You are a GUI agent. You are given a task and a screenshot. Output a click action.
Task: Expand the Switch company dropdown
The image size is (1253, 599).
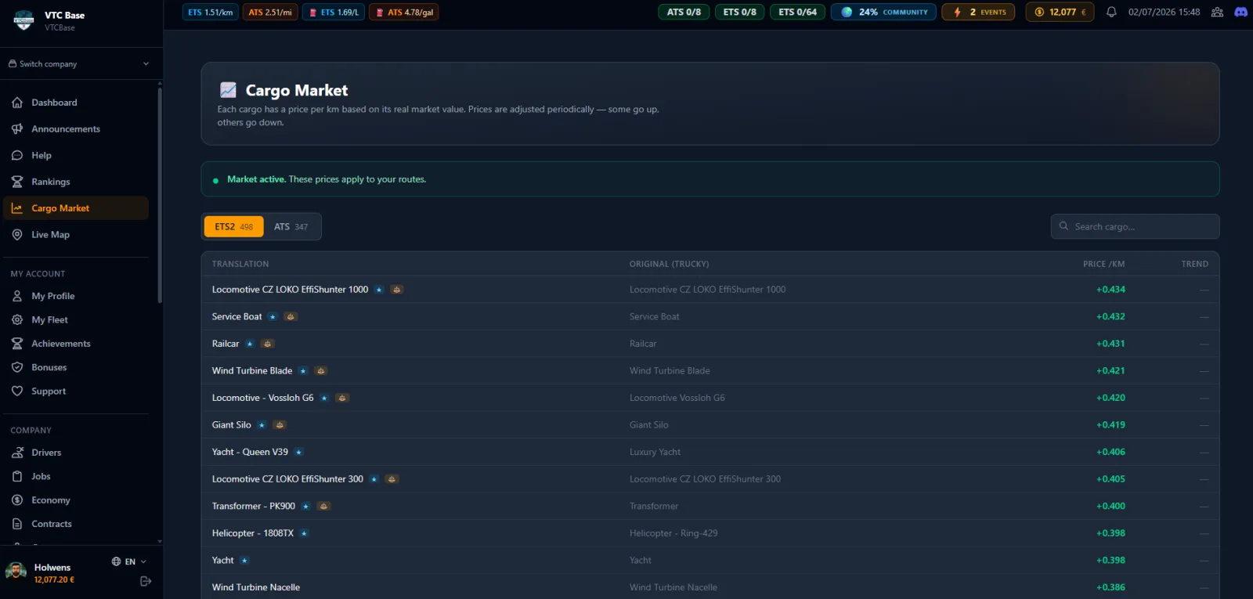click(79, 64)
